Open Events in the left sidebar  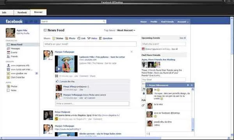14,52
